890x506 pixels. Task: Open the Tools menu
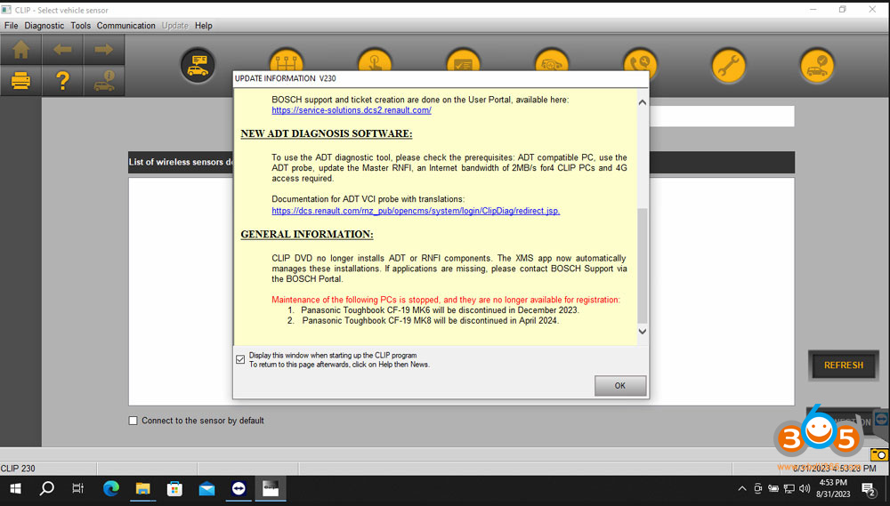coord(81,26)
